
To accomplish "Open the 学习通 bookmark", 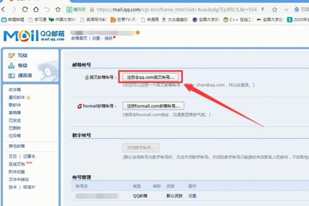I will [38, 20].
